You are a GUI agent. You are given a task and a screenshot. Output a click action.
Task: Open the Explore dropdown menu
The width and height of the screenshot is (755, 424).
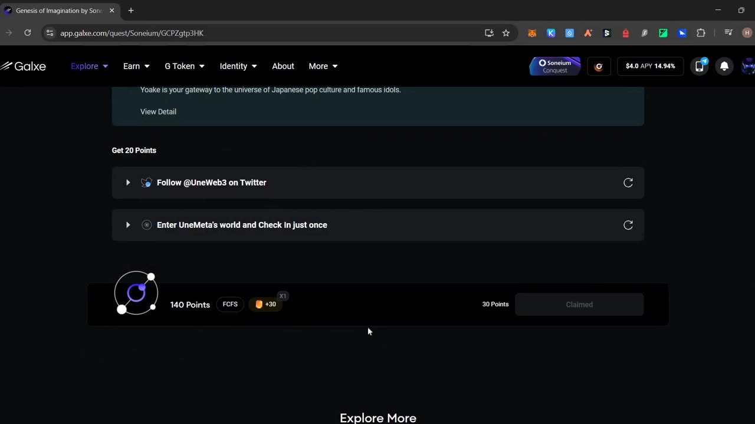tap(89, 66)
